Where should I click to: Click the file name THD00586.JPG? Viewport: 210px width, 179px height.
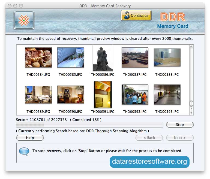(x=103, y=75)
